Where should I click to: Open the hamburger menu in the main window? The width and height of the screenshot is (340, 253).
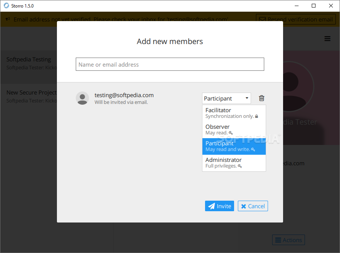click(327, 38)
